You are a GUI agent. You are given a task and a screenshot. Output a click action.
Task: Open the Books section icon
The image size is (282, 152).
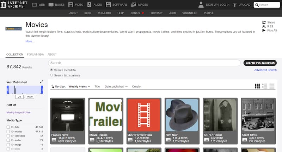(x=51, y=5)
